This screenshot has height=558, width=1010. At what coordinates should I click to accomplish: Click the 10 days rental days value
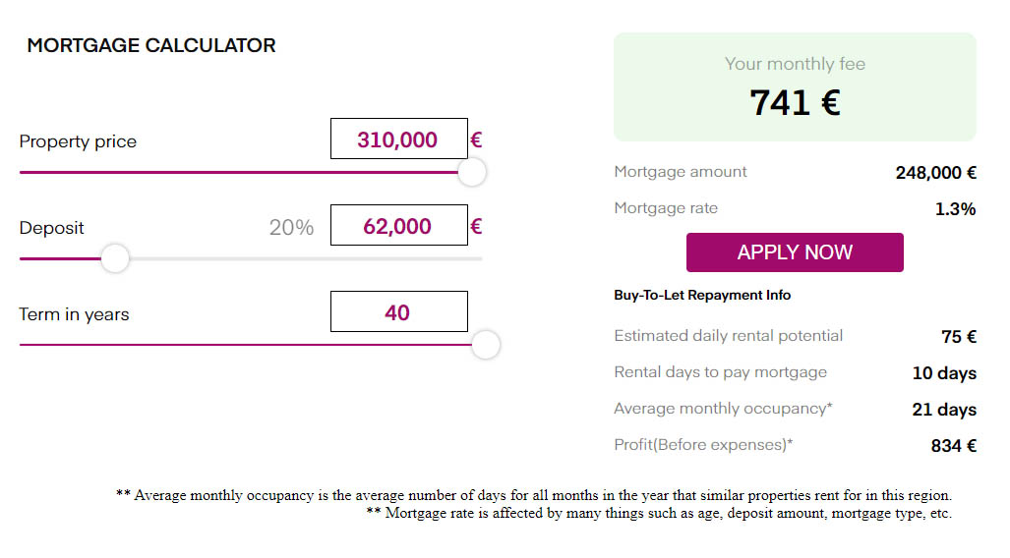pos(944,373)
